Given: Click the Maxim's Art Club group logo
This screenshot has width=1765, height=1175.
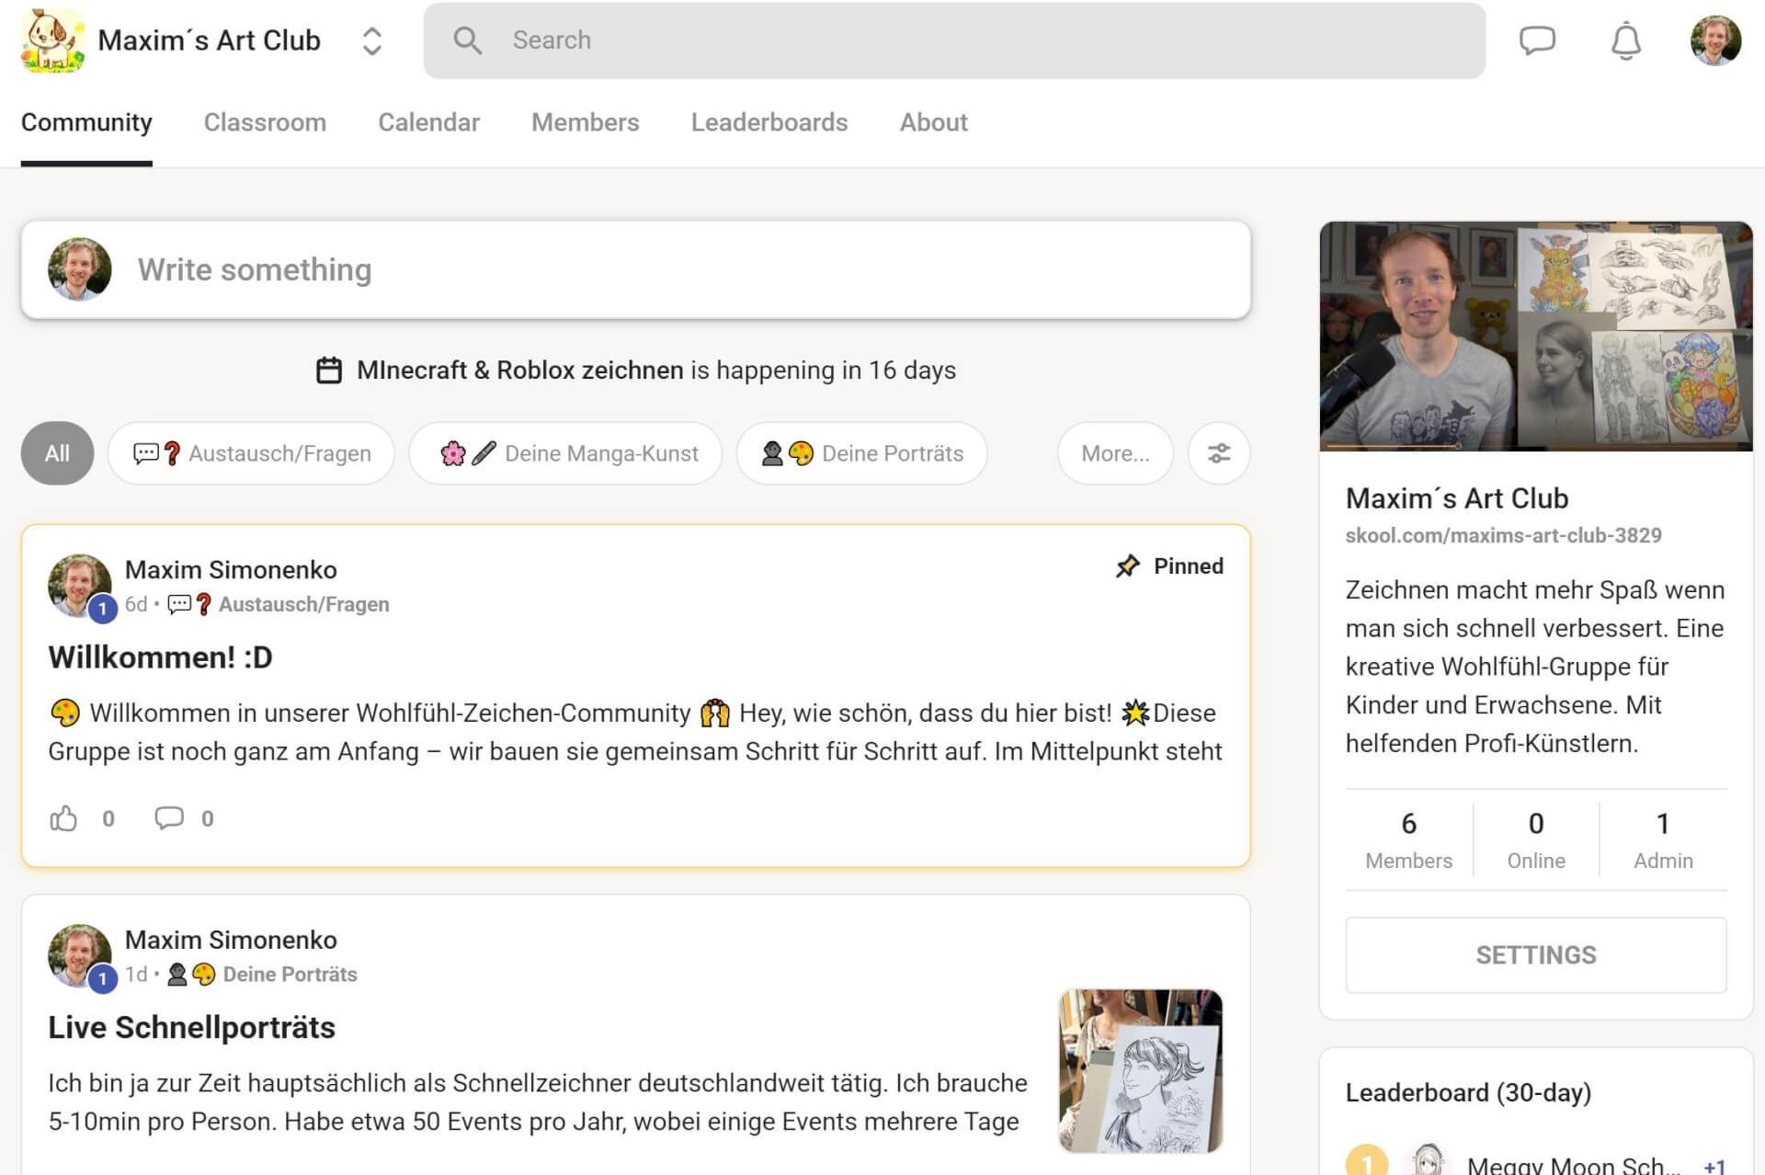Looking at the screenshot, I should pos(52,40).
